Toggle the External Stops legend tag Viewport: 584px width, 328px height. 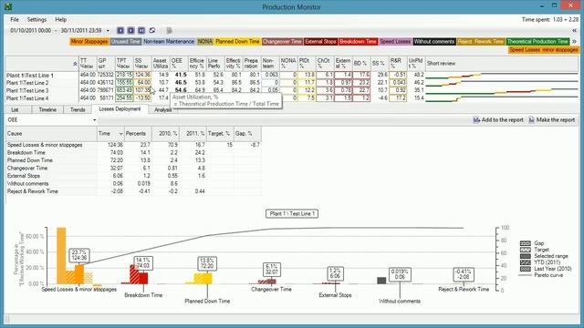tap(320, 41)
